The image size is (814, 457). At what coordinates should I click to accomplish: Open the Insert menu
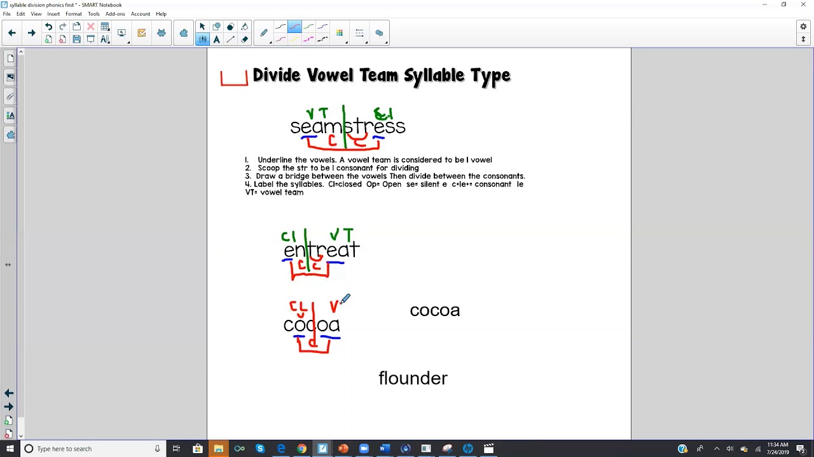tap(53, 14)
